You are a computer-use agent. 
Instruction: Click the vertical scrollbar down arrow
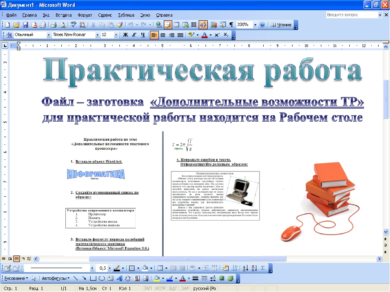tap(386, 232)
